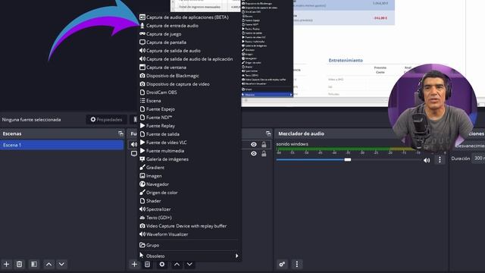Choose Captura de salida de audio

pyautogui.click(x=189, y=51)
